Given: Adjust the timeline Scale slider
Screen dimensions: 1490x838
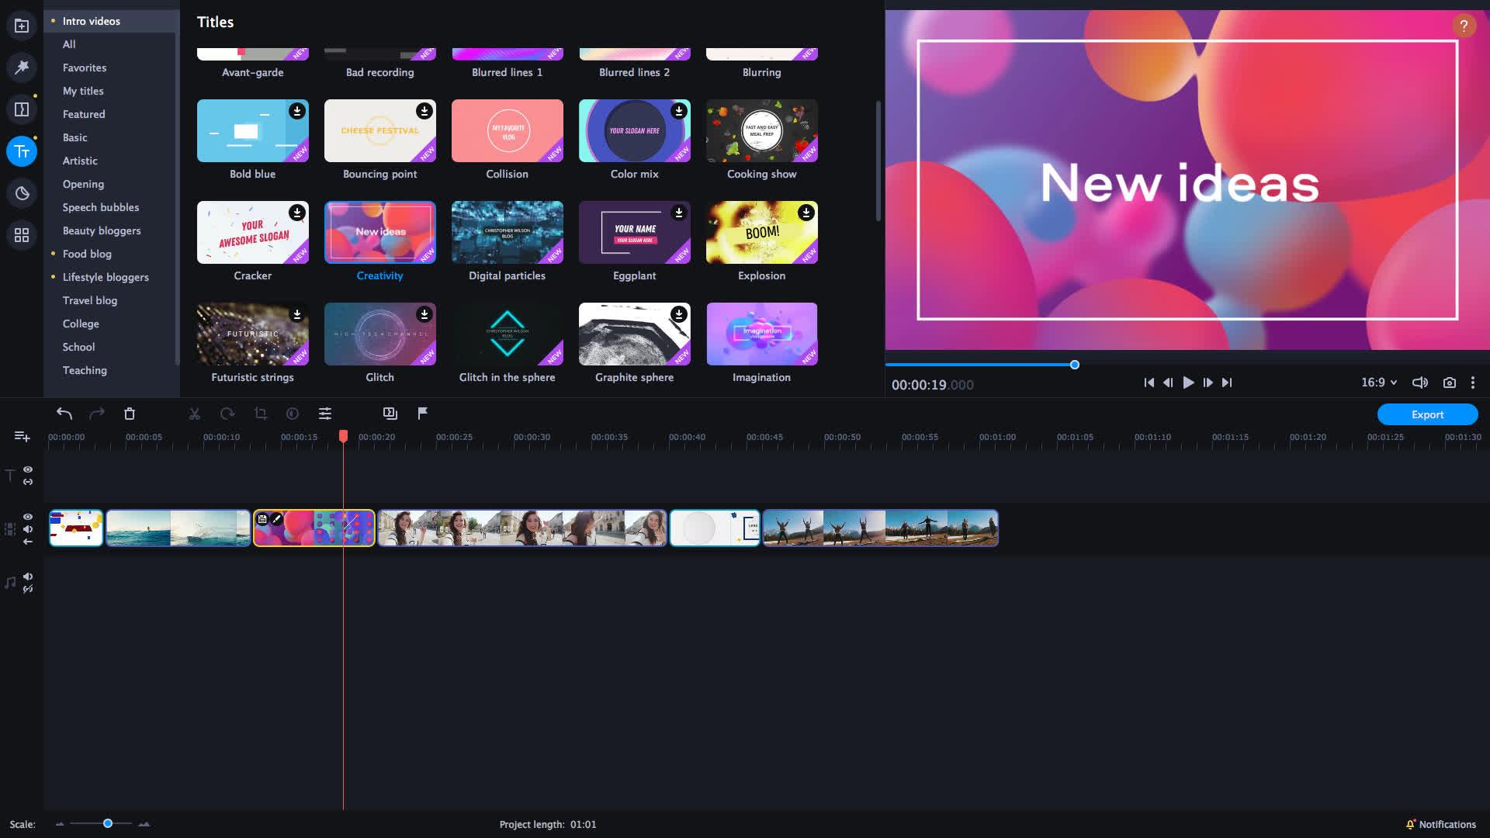Looking at the screenshot, I should click(x=107, y=823).
